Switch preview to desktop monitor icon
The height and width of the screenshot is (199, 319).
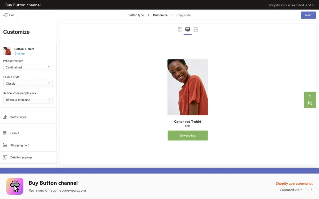187,29
